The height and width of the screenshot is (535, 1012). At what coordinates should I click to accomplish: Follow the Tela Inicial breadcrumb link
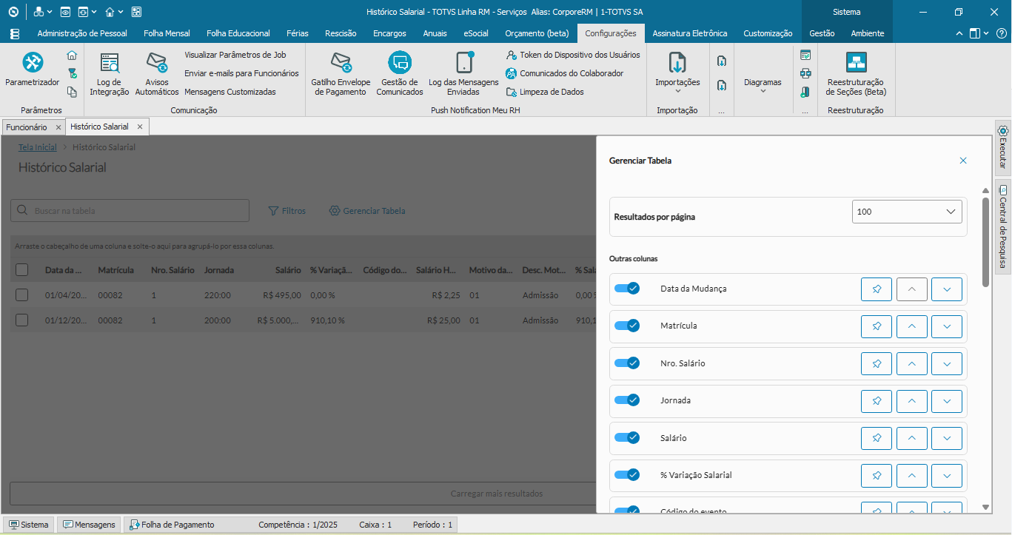38,147
